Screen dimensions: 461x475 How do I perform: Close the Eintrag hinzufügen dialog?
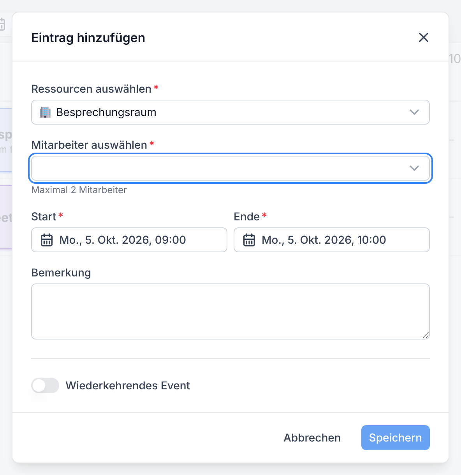click(424, 37)
